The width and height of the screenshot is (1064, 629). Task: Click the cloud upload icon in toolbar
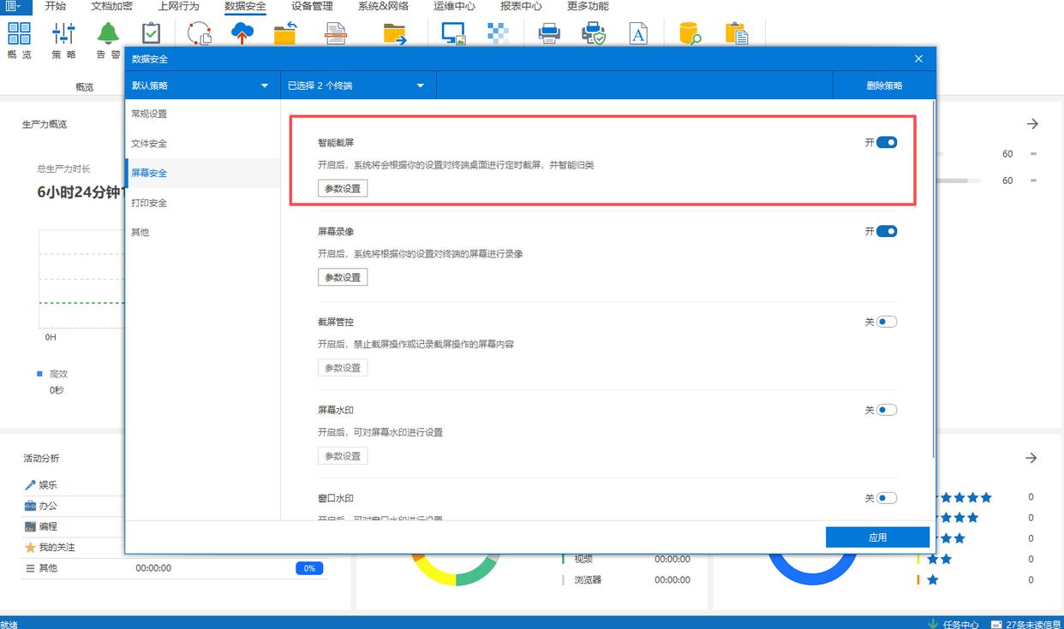click(x=242, y=33)
